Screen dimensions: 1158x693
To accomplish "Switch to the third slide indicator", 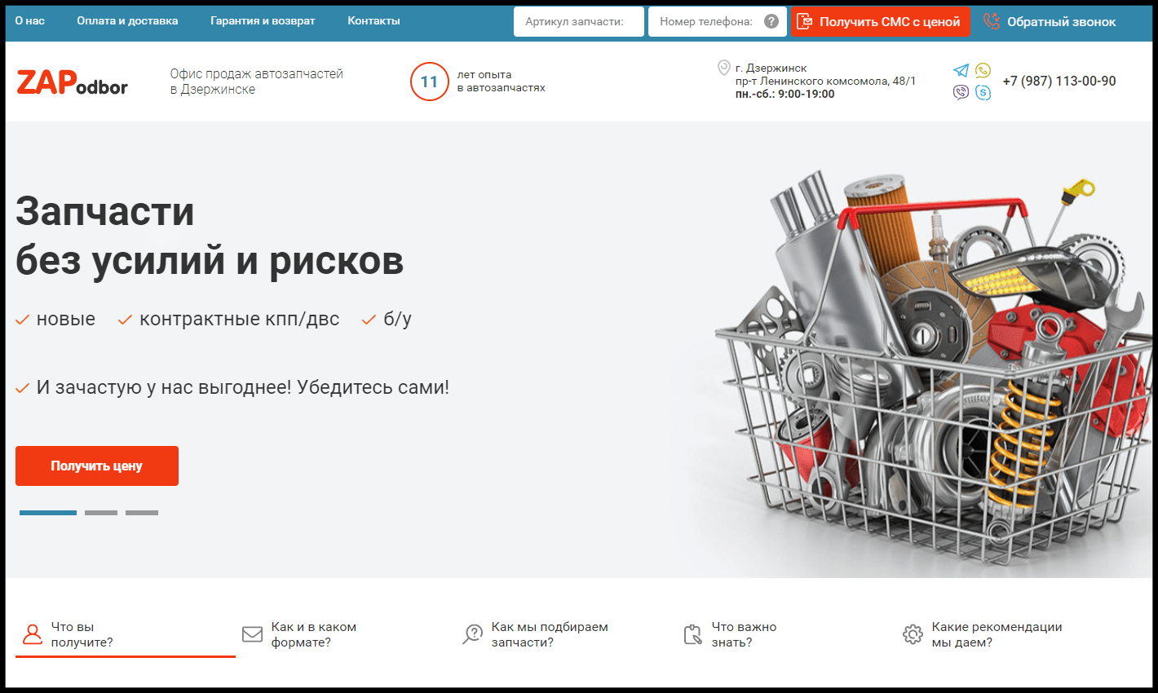I will coord(142,513).
